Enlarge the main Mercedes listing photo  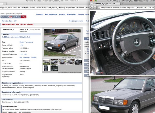coord(62,43)
